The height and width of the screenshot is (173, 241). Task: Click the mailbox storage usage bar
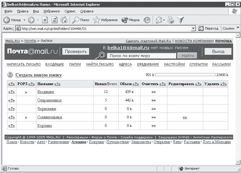click(x=185, y=75)
